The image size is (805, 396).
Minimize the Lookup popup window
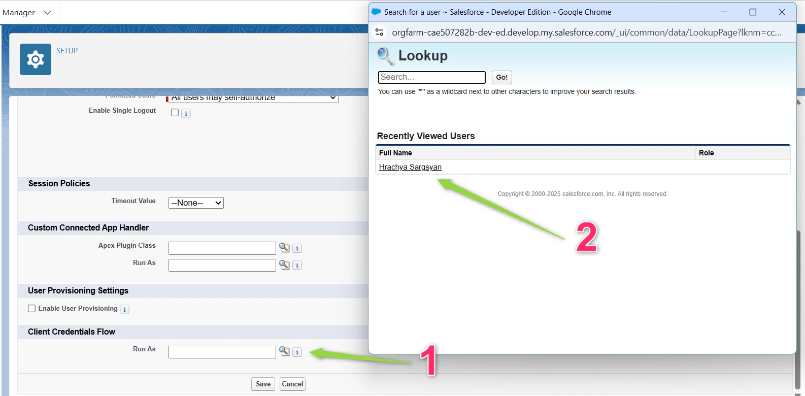(724, 12)
